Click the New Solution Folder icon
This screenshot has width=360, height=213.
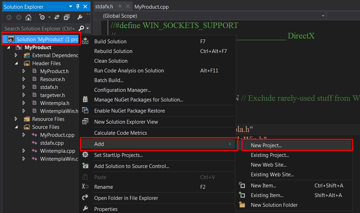click(x=242, y=204)
